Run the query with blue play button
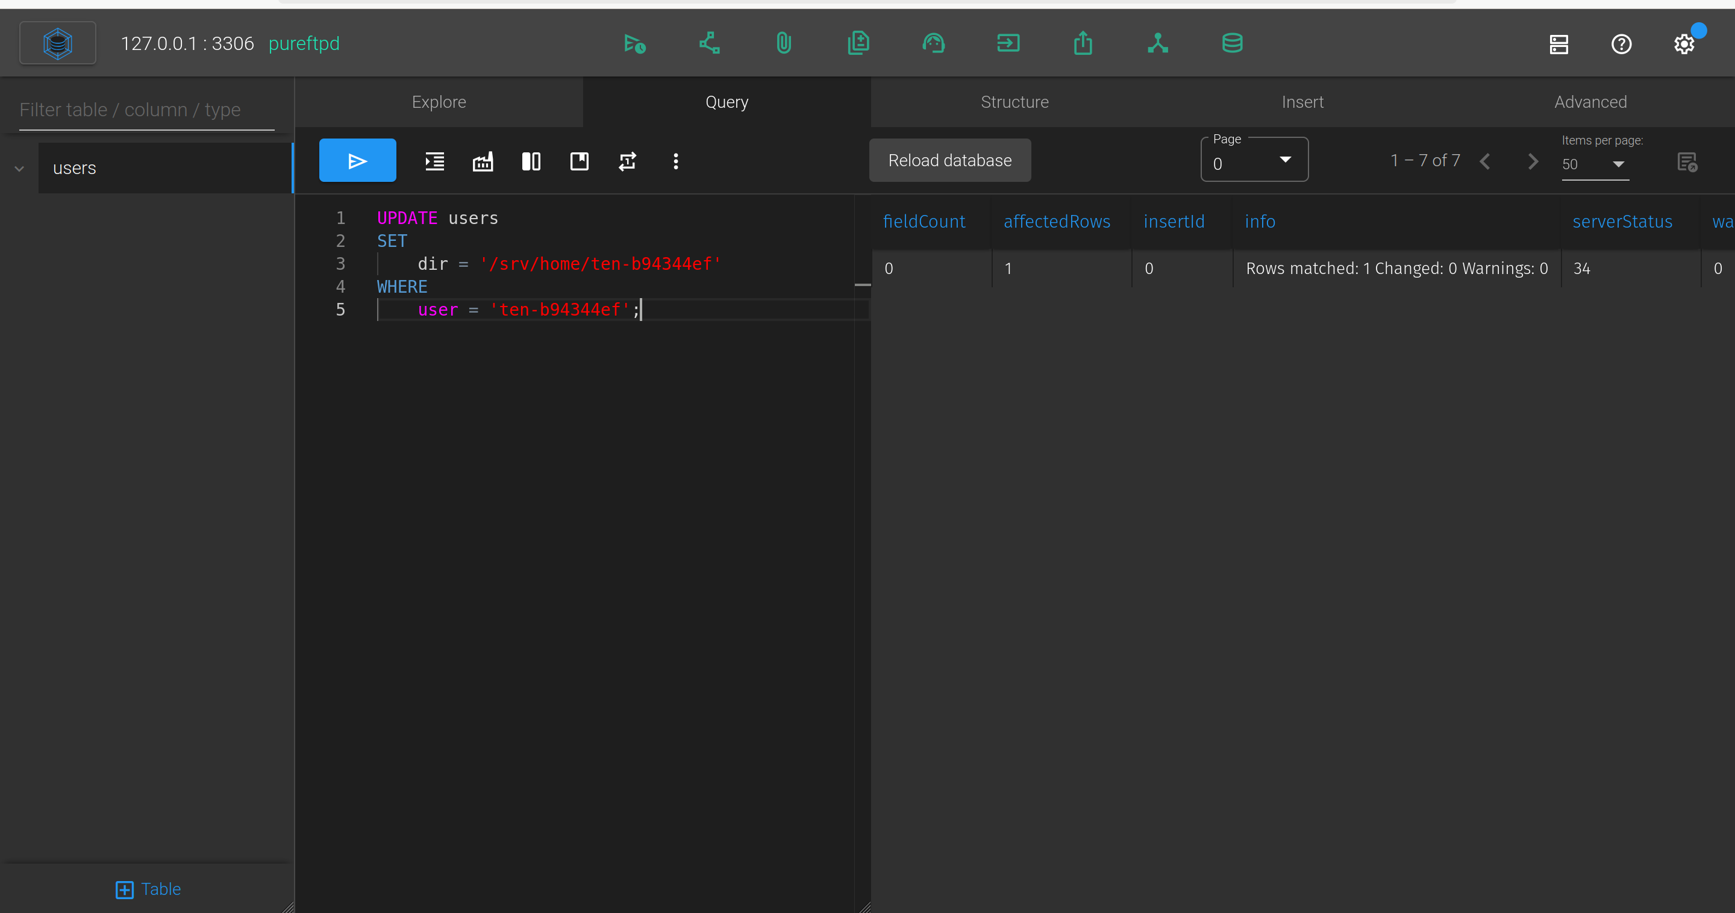1735x913 pixels. [x=358, y=160]
